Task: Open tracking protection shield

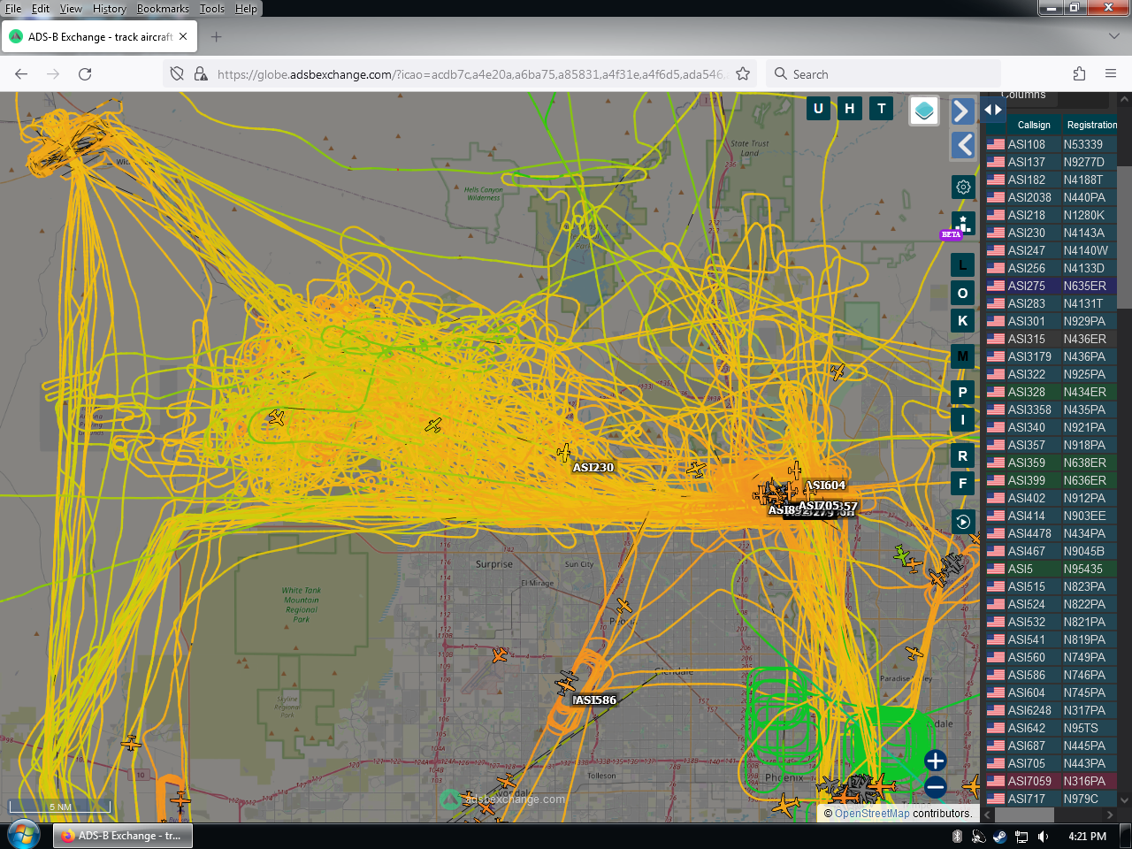Action: coord(177,74)
